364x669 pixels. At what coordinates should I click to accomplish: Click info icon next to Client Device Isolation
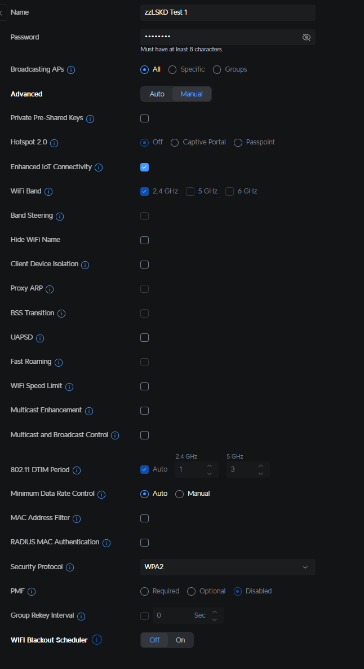[86, 265]
